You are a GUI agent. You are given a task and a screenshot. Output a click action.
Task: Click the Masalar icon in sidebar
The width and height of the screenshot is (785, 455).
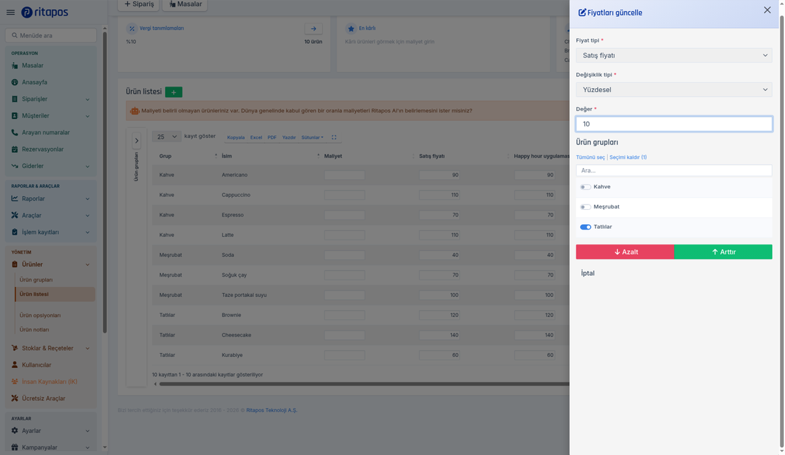(15, 65)
